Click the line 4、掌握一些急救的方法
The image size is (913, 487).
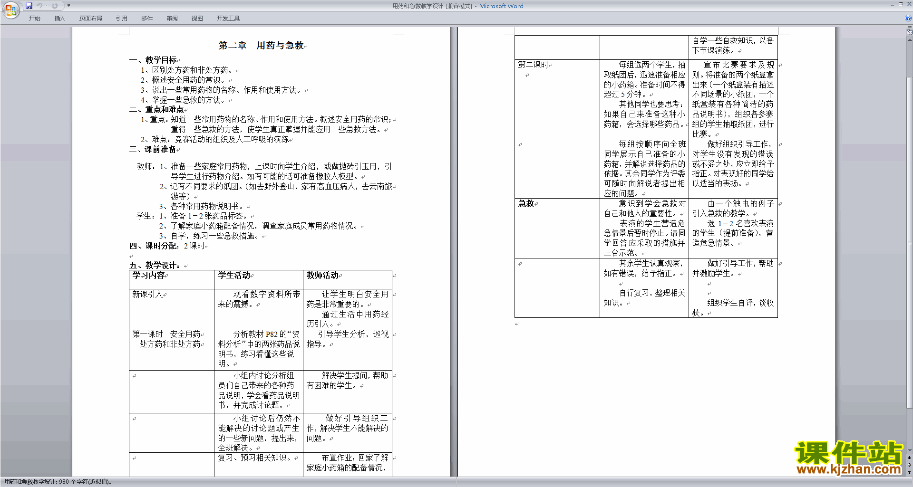[184, 100]
